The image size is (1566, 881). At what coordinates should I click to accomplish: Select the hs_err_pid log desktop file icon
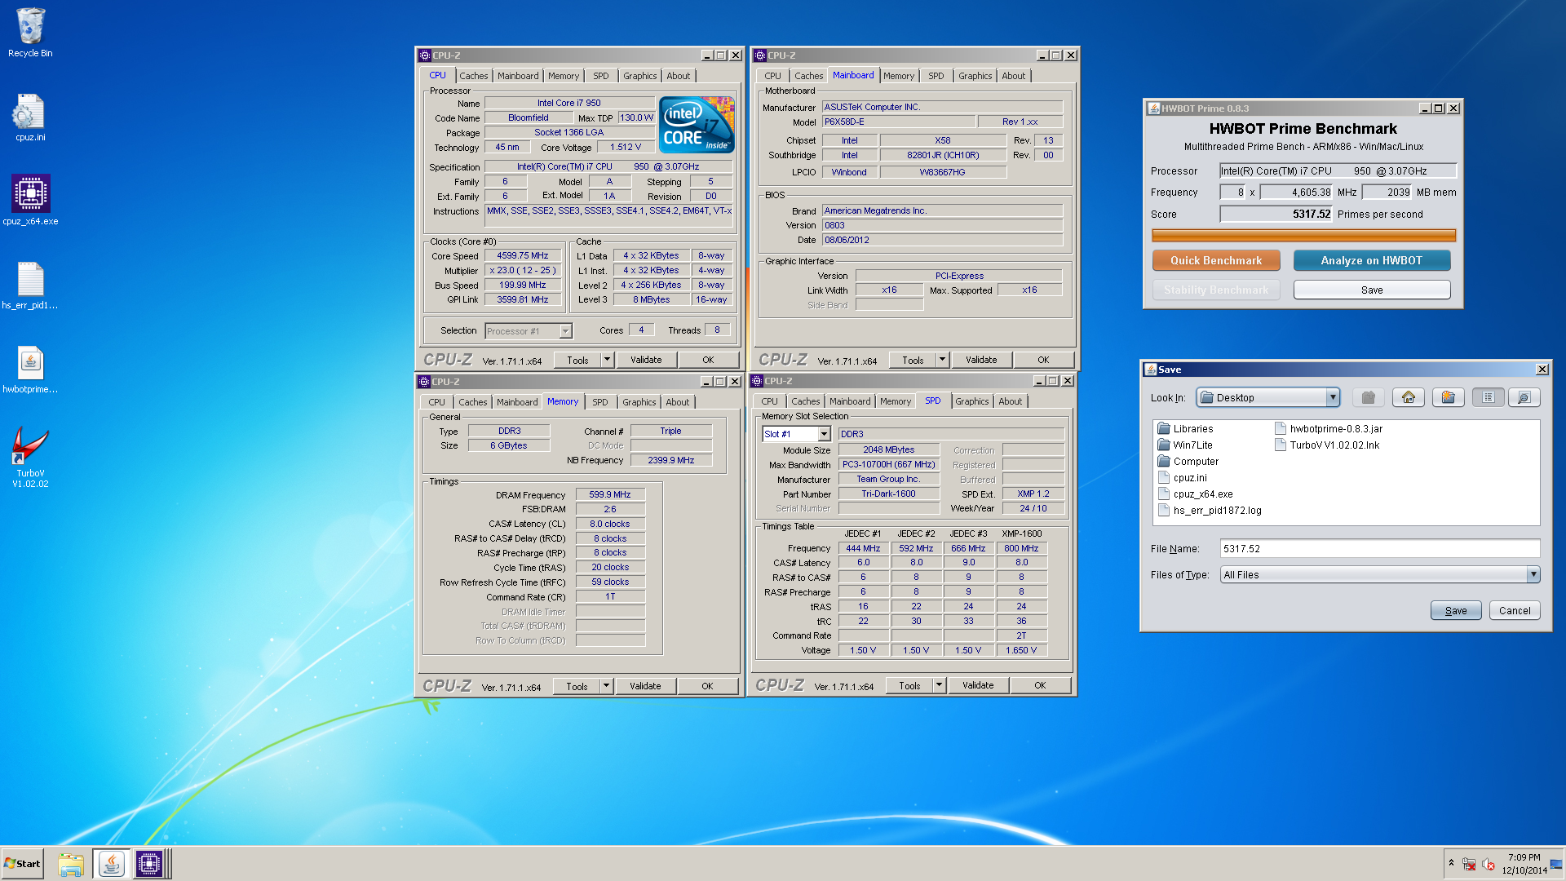(30, 285)
